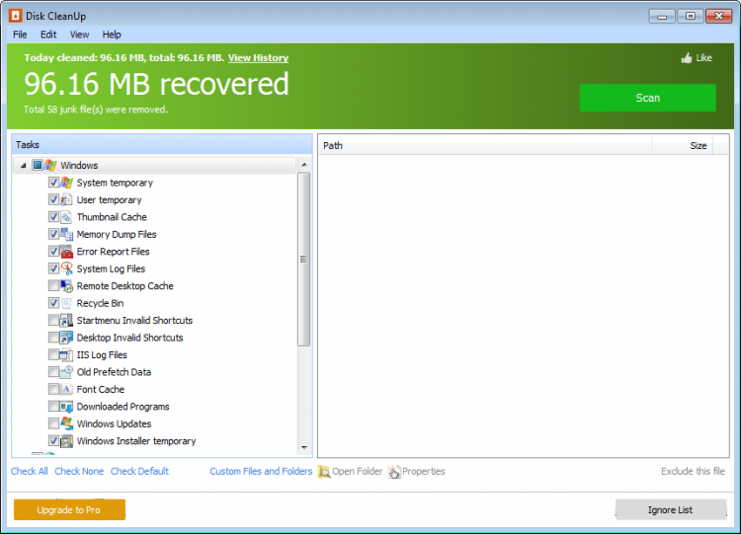This screenshot has width=741, height=534.
Task: Click the Open Folder icon
Action: pos(324,471)
